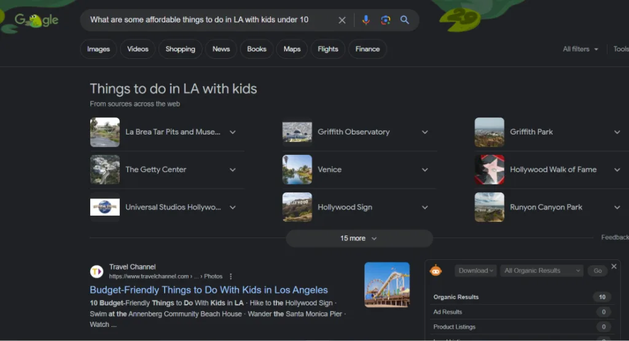Viewport: 629px width, 341px height.
Task: Click the voice search microphone icon
Action: click(365, 20)
